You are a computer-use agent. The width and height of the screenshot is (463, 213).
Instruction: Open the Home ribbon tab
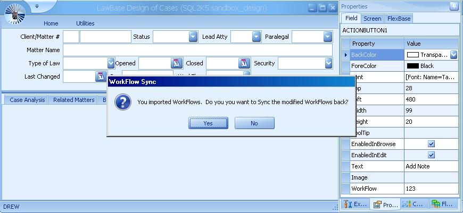point(51,23)
